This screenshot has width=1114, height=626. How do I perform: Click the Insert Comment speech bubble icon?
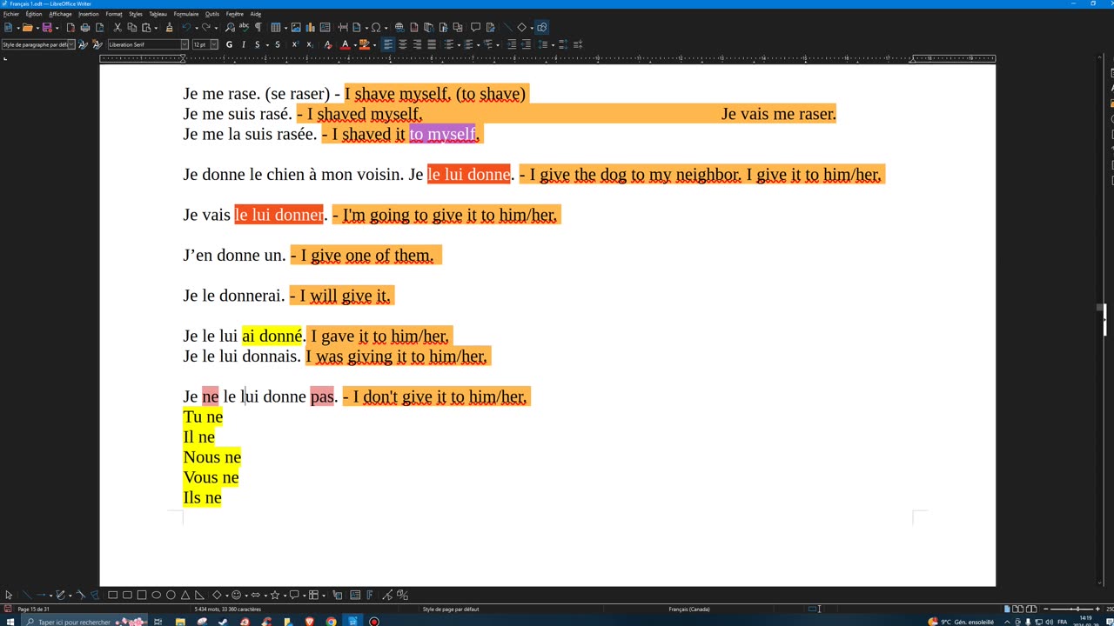pos(475,27)
